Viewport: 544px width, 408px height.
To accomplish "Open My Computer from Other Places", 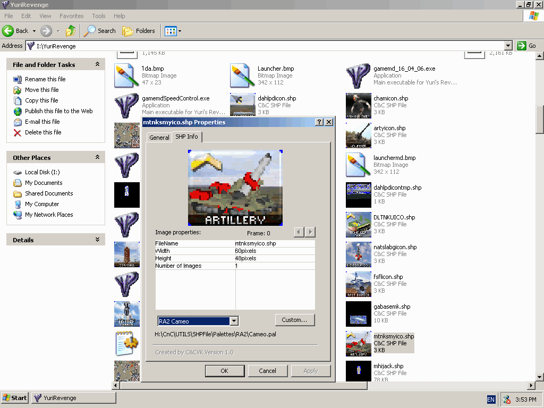I will tap(42, 204).
